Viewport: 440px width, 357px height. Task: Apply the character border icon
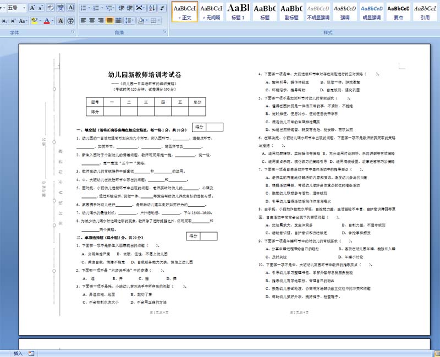[x=71, y=8]
